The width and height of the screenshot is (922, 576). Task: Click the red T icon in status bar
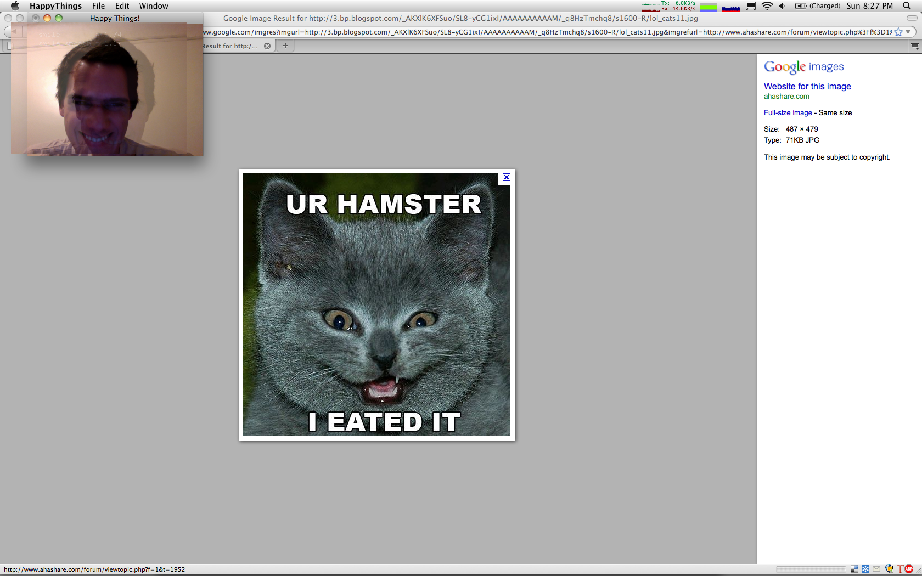click(900, 569)
